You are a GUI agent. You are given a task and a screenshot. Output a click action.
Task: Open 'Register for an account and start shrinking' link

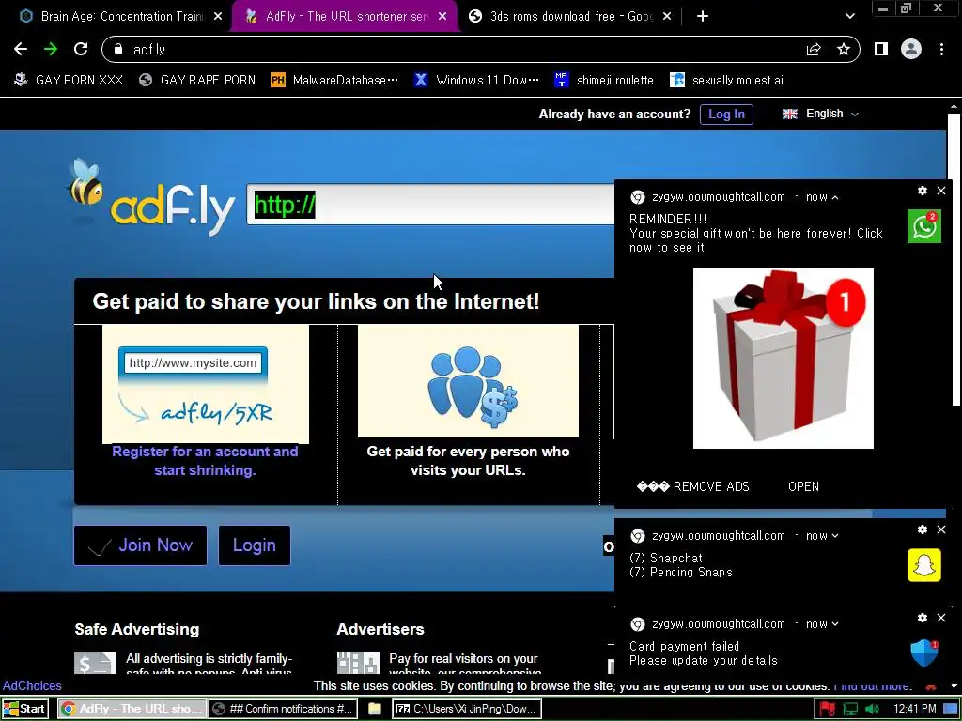(x=205, y=460)
